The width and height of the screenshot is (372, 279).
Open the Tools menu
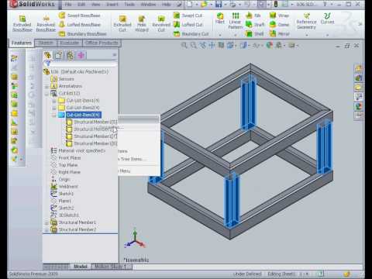(129, 5)
